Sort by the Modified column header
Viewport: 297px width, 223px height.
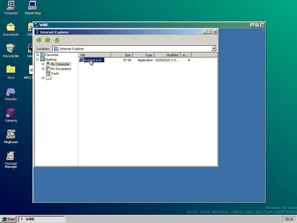(168, 55)
